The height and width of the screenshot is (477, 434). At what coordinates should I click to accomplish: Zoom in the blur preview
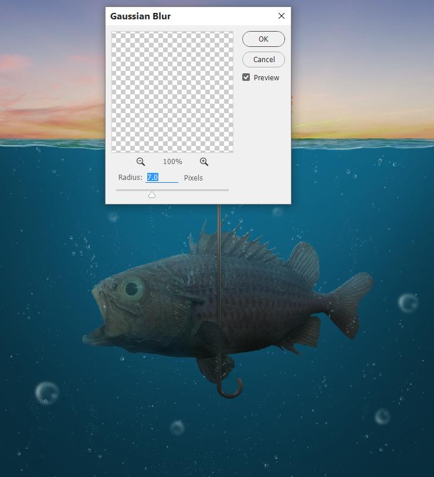(204, 162)
